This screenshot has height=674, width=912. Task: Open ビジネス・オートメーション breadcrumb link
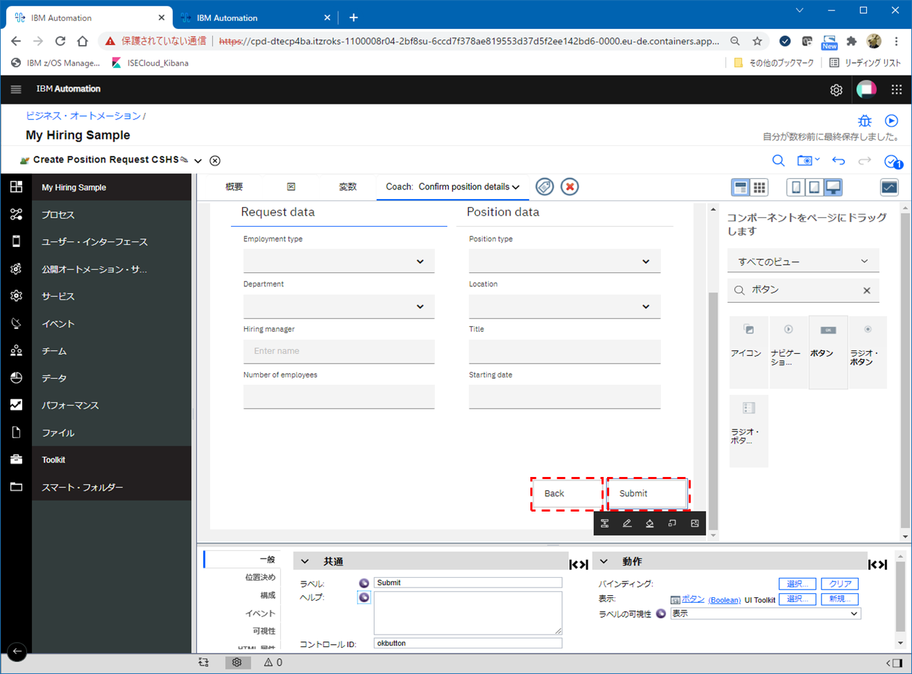pyautogui.click(x=83, y=115)
